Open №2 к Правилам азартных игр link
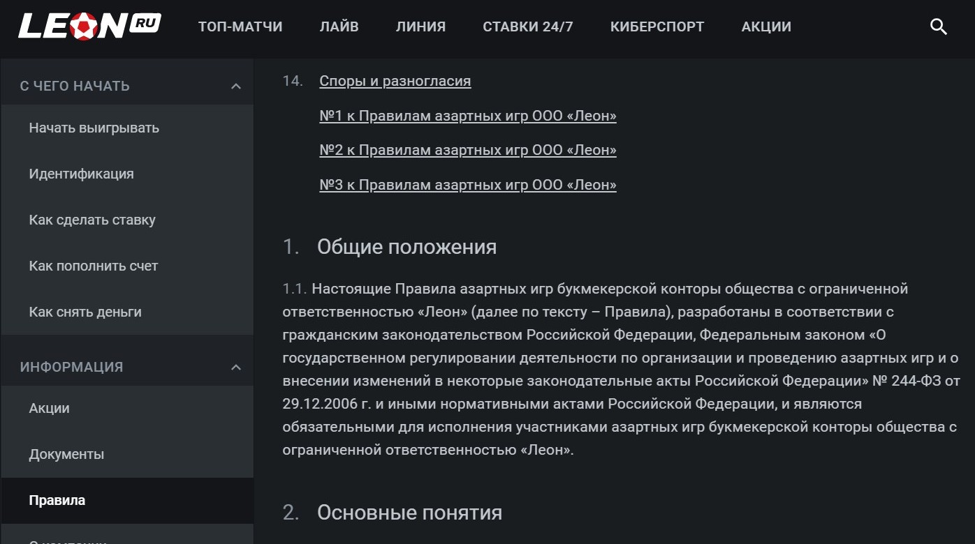Viewport: 975px width, 544px height. (468, 150)
